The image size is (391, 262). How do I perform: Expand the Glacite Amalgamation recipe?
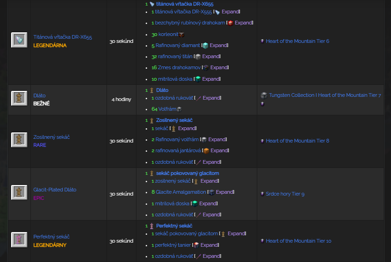(225, 192)
